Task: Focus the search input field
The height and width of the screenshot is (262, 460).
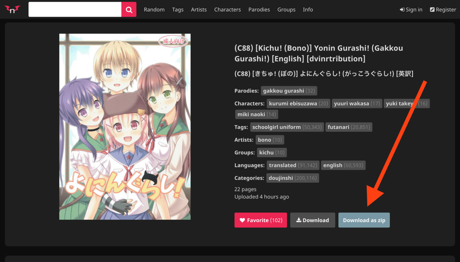Action: pos(75,9)
